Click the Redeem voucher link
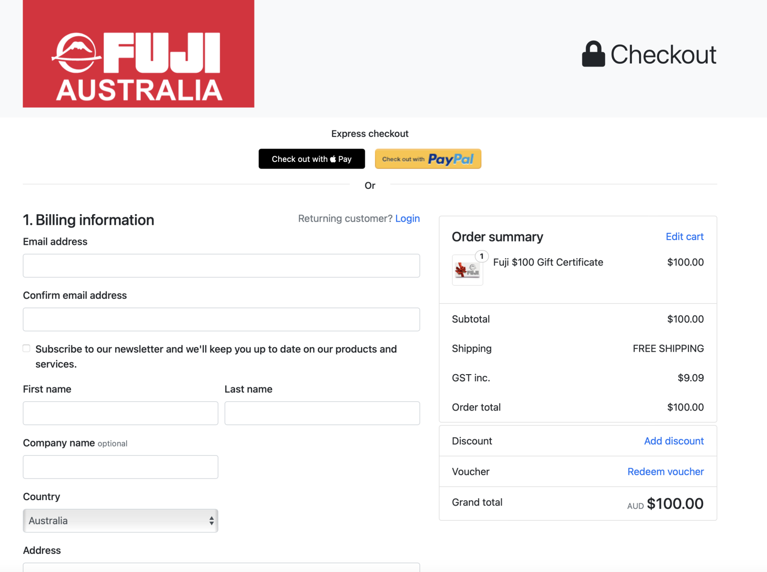Image resolution: width=767 pixels, height=572 pixels. [x=665, y=472]
